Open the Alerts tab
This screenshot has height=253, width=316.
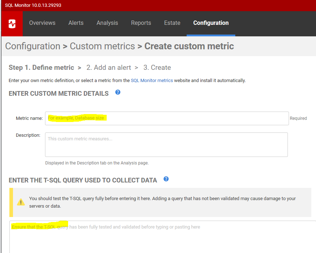76,23
